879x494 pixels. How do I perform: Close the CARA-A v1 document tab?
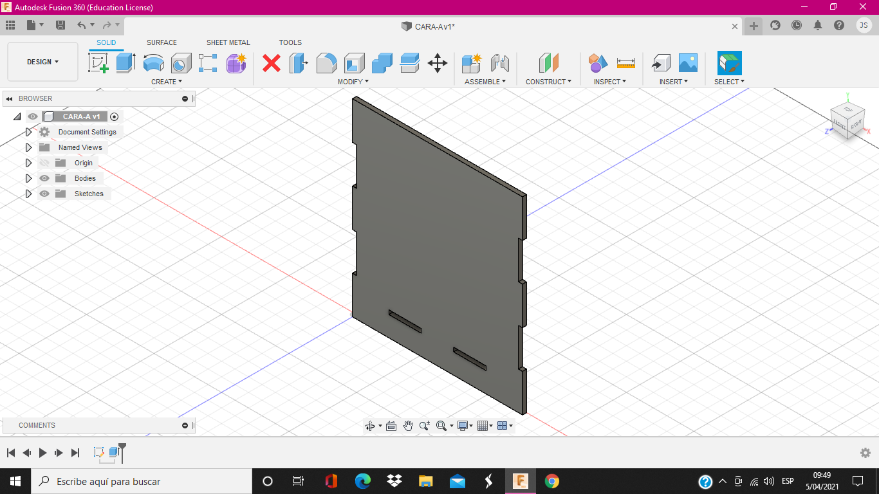click(x=736, y=26)
